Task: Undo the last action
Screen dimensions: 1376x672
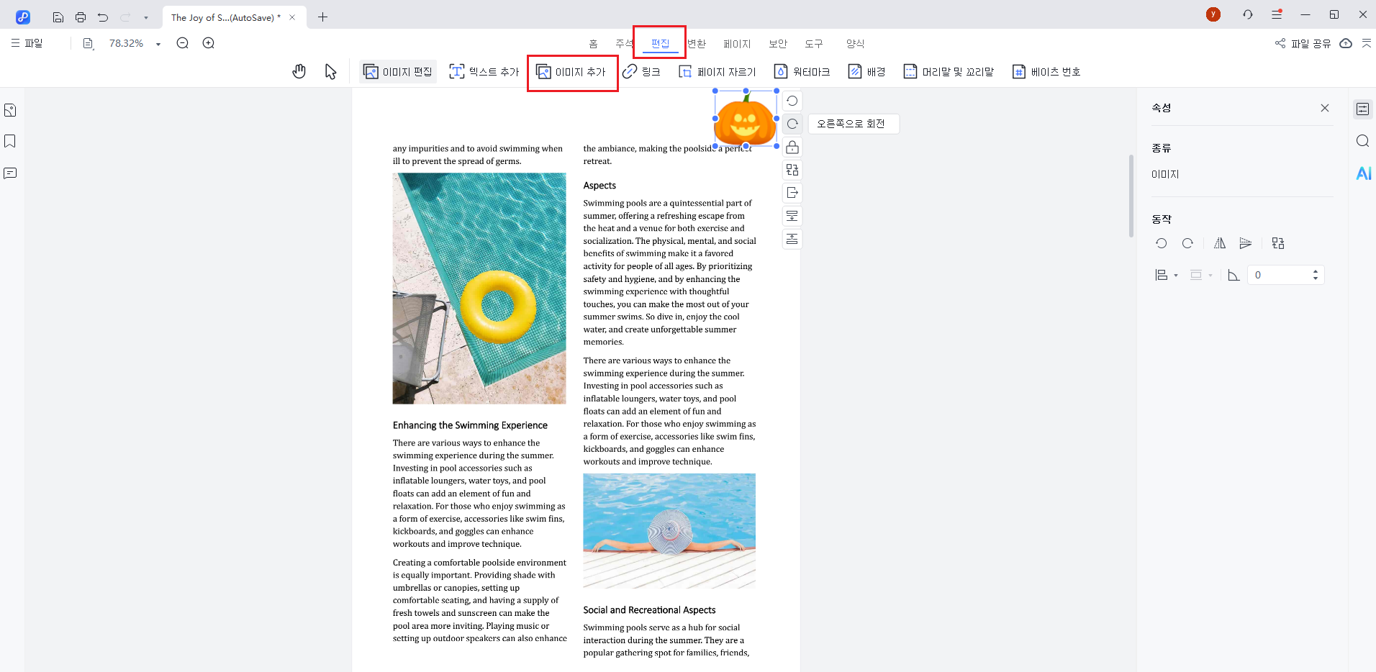Action: 102,16
